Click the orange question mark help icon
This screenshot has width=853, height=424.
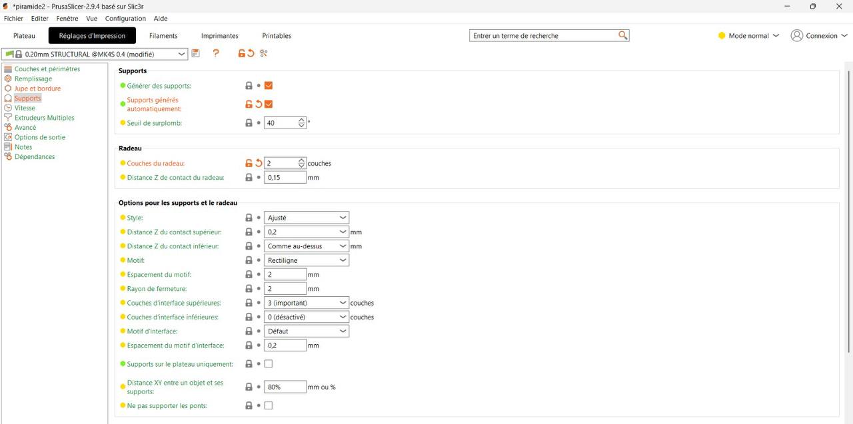tap(216, 53)
